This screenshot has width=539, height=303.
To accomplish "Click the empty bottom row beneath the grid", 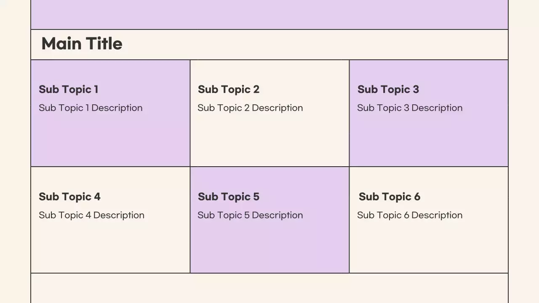I will 269,288.
